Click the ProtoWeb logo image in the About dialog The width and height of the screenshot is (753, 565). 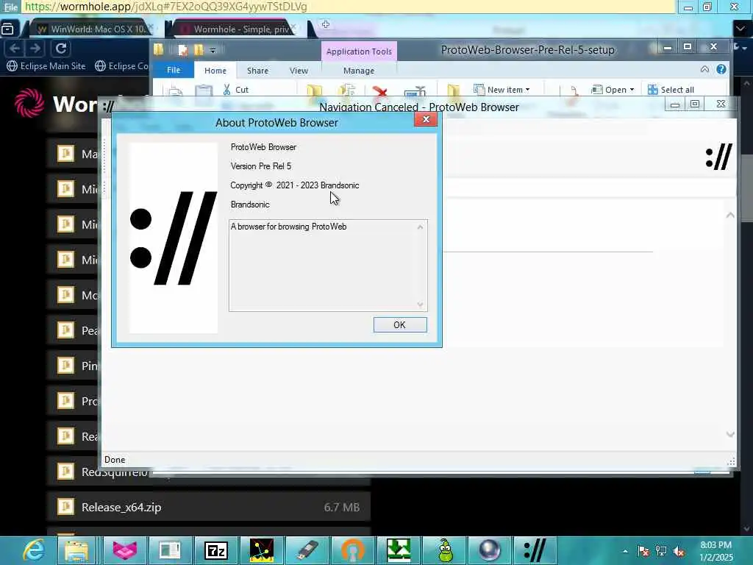(174, 238)
